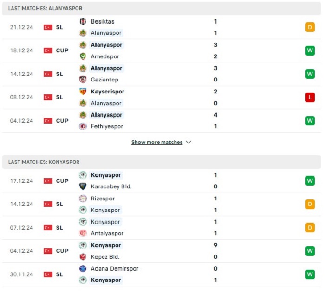Click the Kepez Bld. crest icon

pyautogui.click(x=83, y=257)
